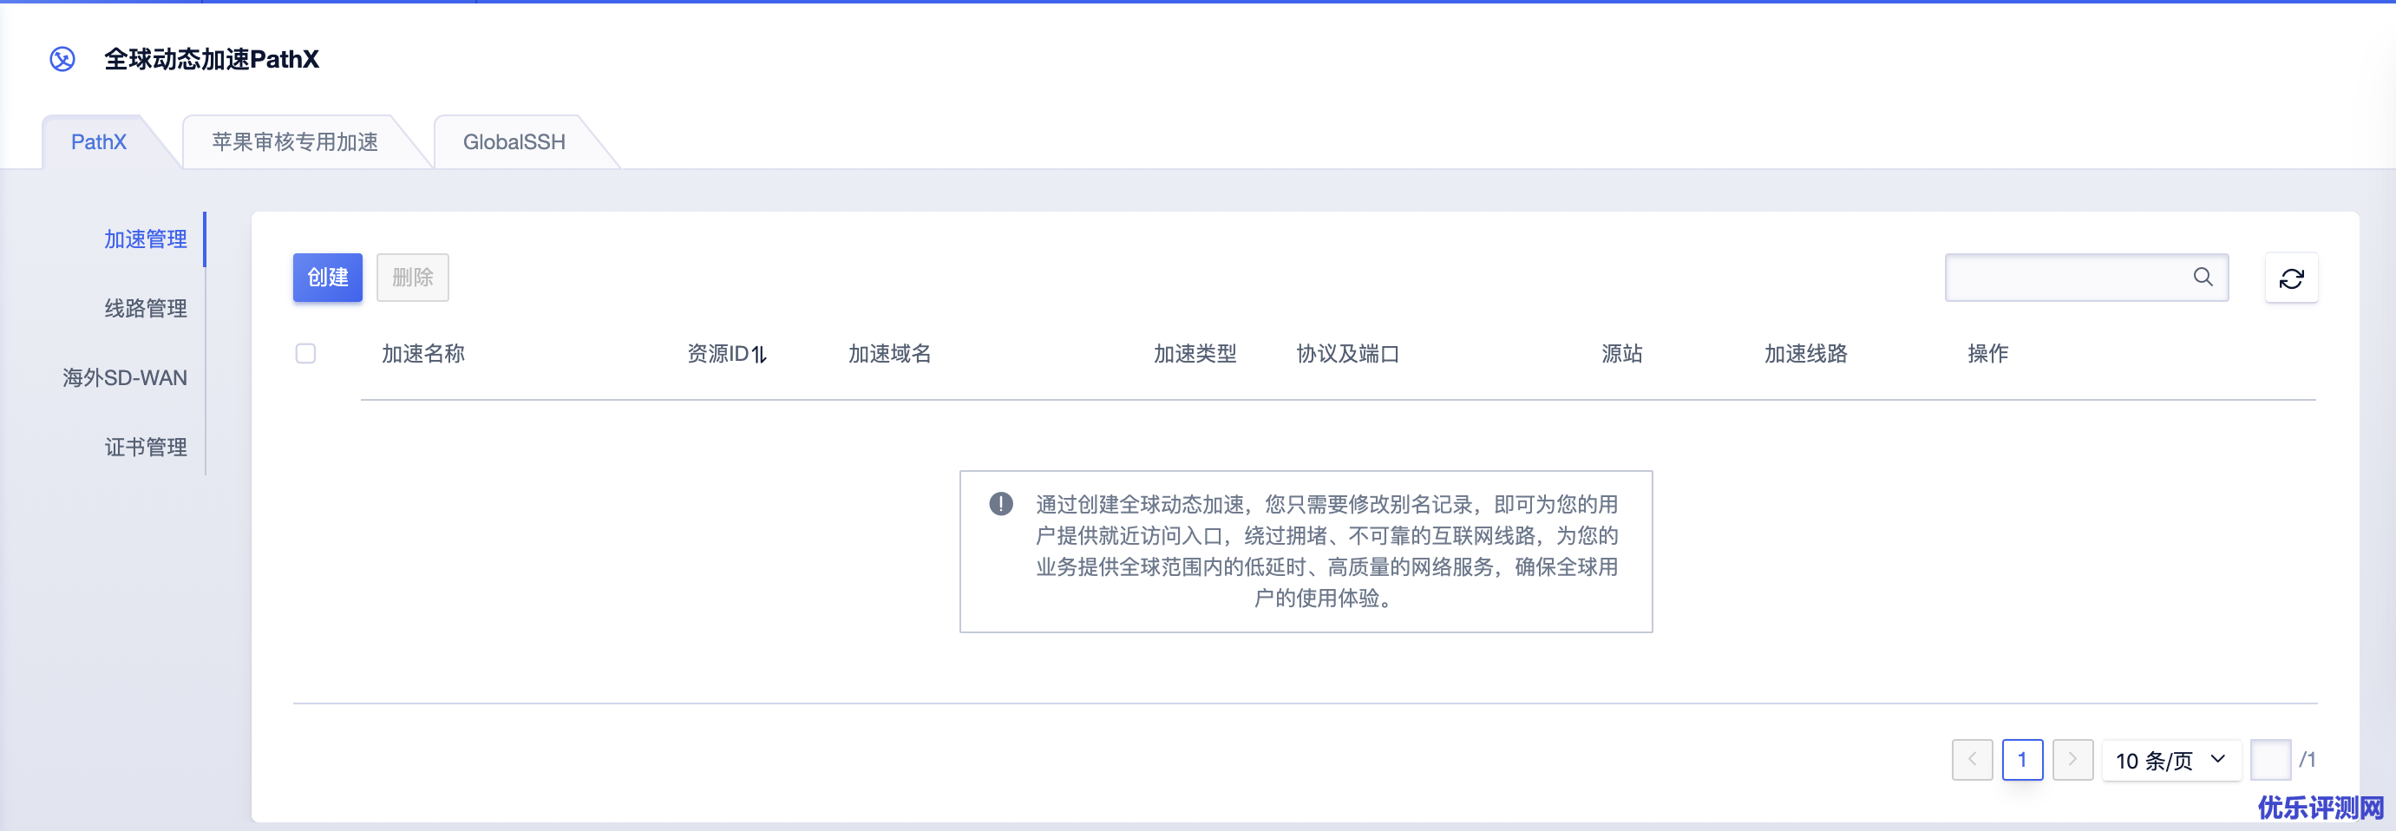This screenshot has width=2396, height=831.
Task: Select 加速管理 in the sidebar
Action: coord(145,240)
